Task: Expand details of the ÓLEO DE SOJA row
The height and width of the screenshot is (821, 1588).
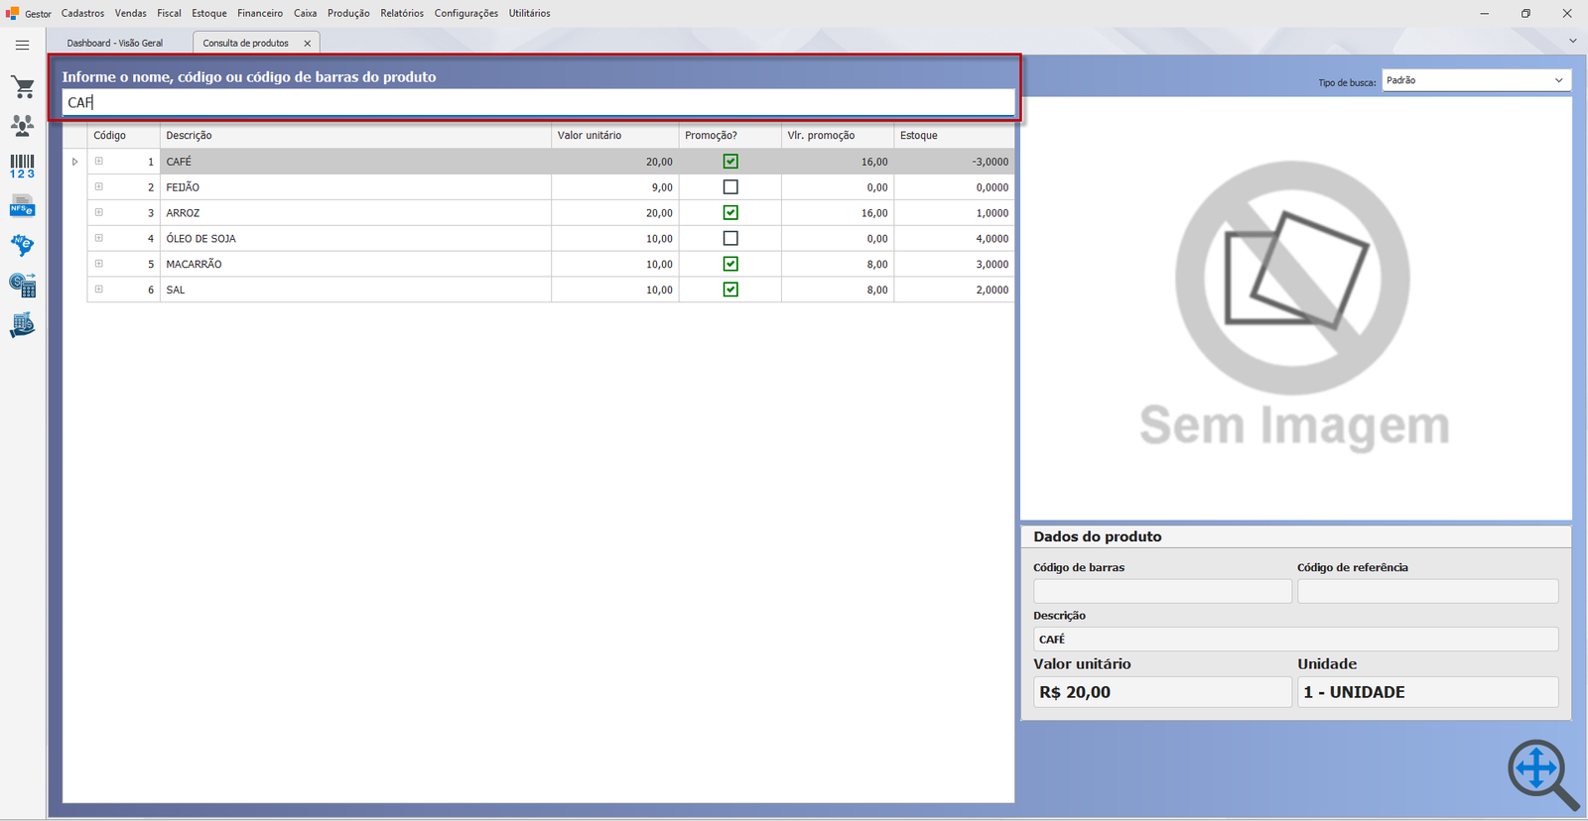Action: click(x=99, y=238)
